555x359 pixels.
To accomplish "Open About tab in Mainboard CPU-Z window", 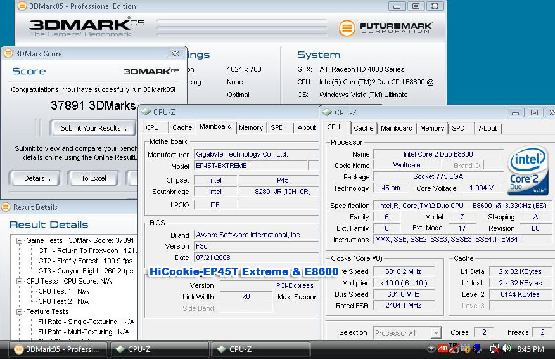I will click(306, 127).
